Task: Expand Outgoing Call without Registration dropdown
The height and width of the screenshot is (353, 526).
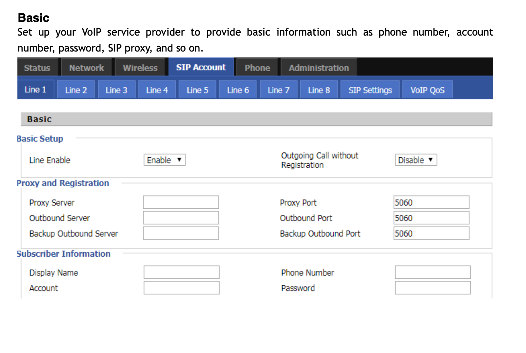Action: tap(416, 160)
